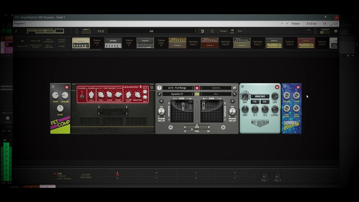
Task: Click the UI button
Action: 325,24
